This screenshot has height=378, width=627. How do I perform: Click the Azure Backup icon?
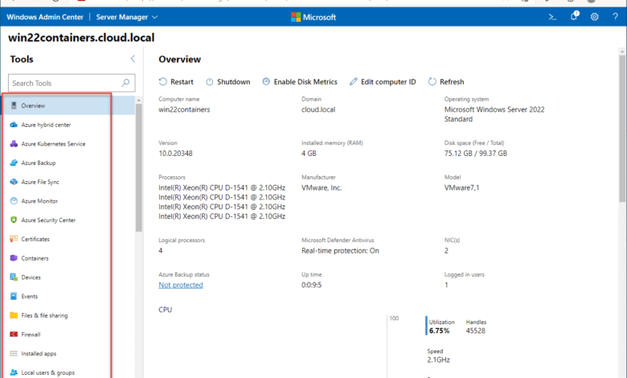tap(14, 162)
